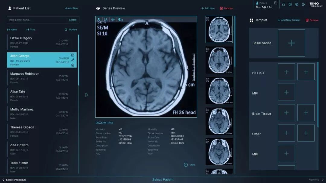Viewport: 326px width, 183px height.
Task: Add to the Basic Series plus box
Action: pos(291,43)
